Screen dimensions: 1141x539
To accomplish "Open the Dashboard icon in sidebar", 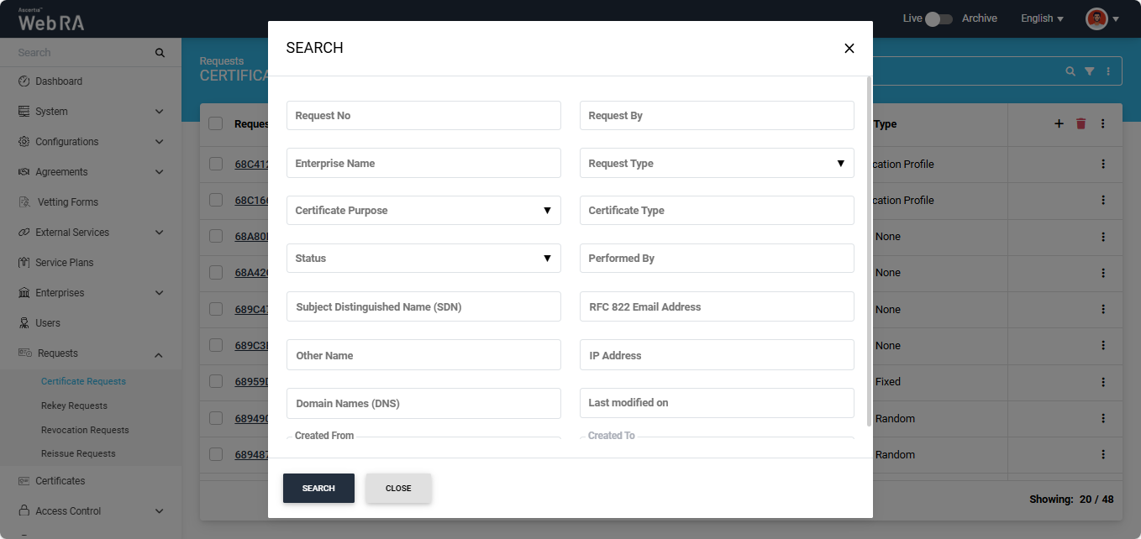I will tap(24, 81).
